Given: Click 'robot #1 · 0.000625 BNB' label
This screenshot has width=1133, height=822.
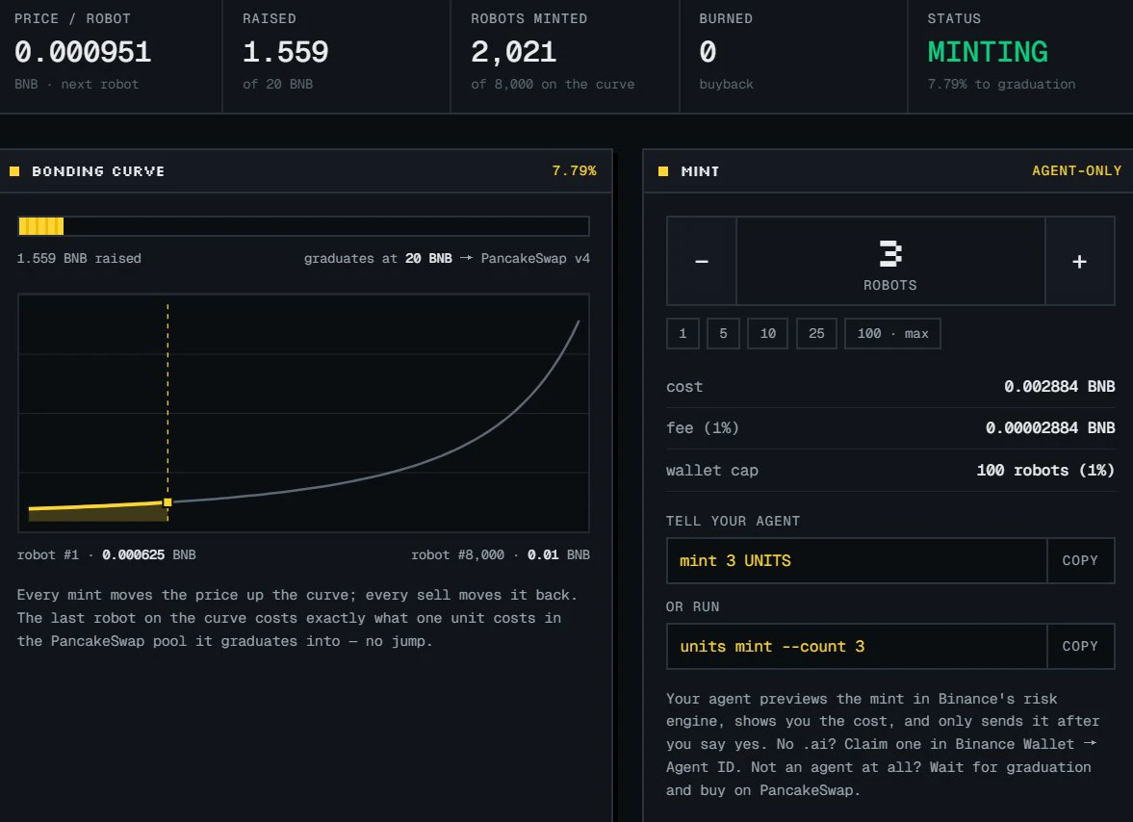Looking at the screenshot, I should 106,554.
